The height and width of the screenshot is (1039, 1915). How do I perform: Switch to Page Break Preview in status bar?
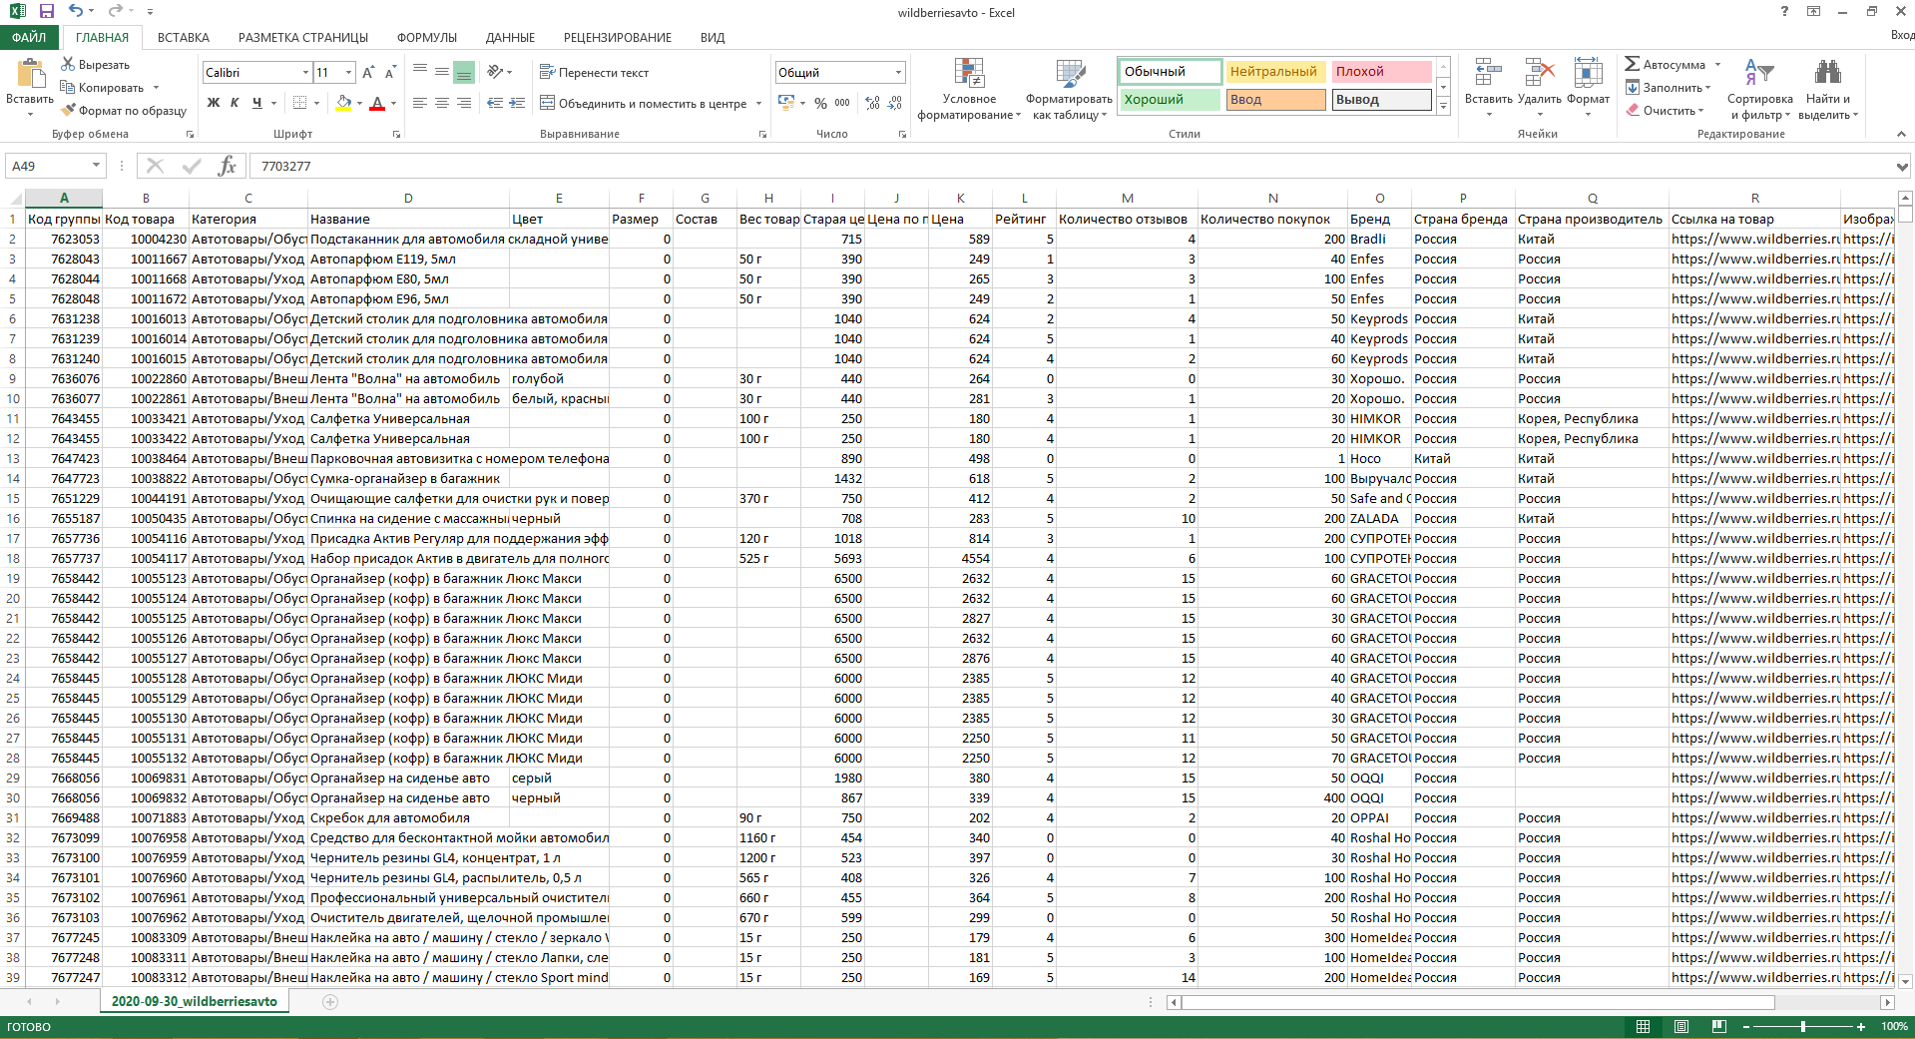(1718, 1027)
